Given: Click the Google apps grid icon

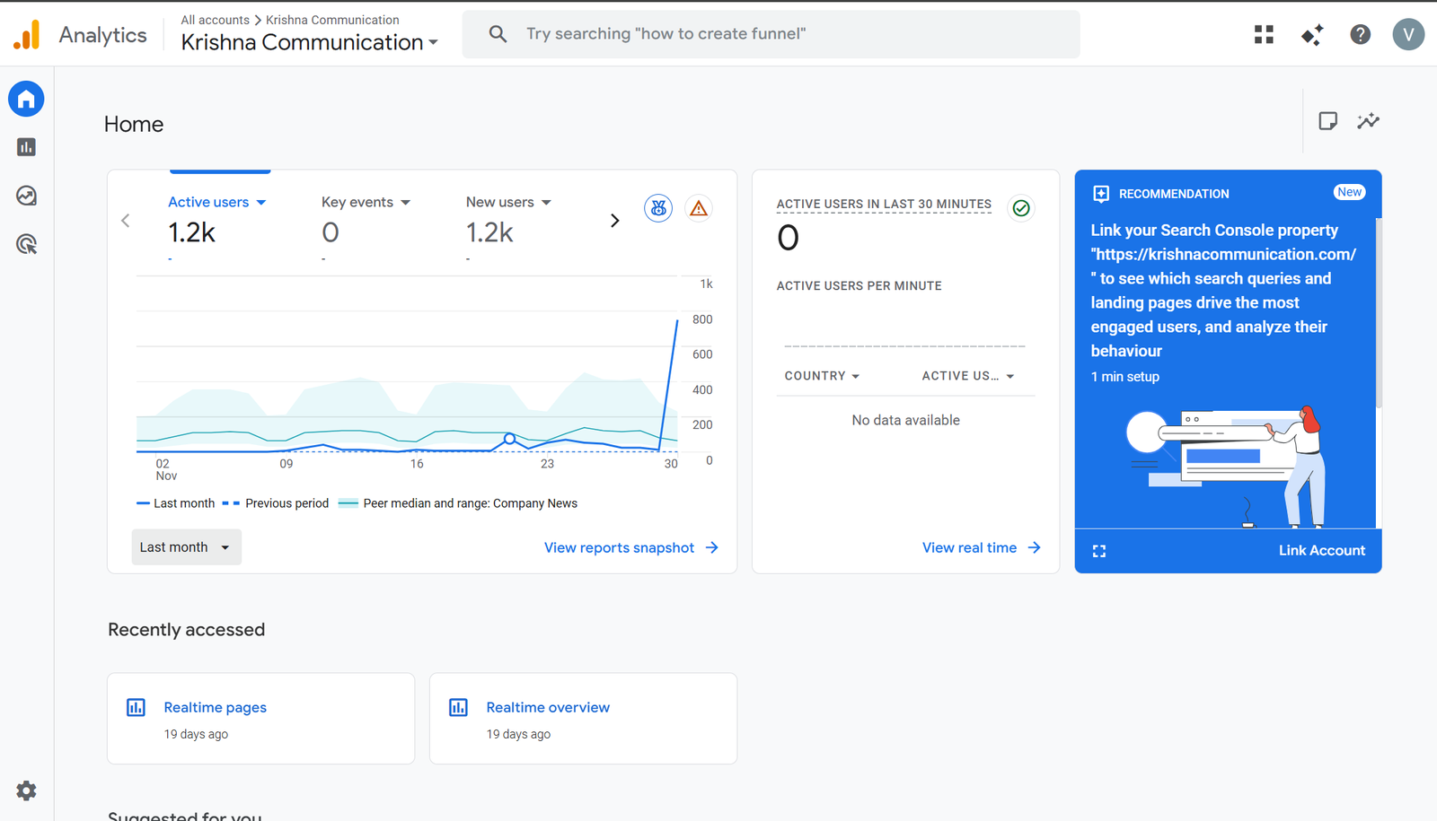Looking at the screenshot, I should tap(1264, 34).
